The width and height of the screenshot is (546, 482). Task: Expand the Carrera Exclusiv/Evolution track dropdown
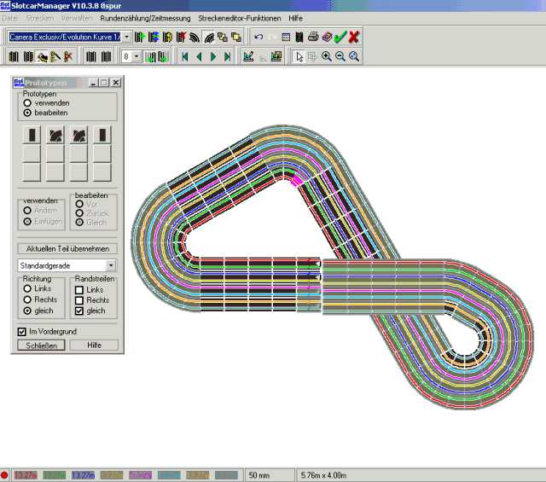click(126, 37)
